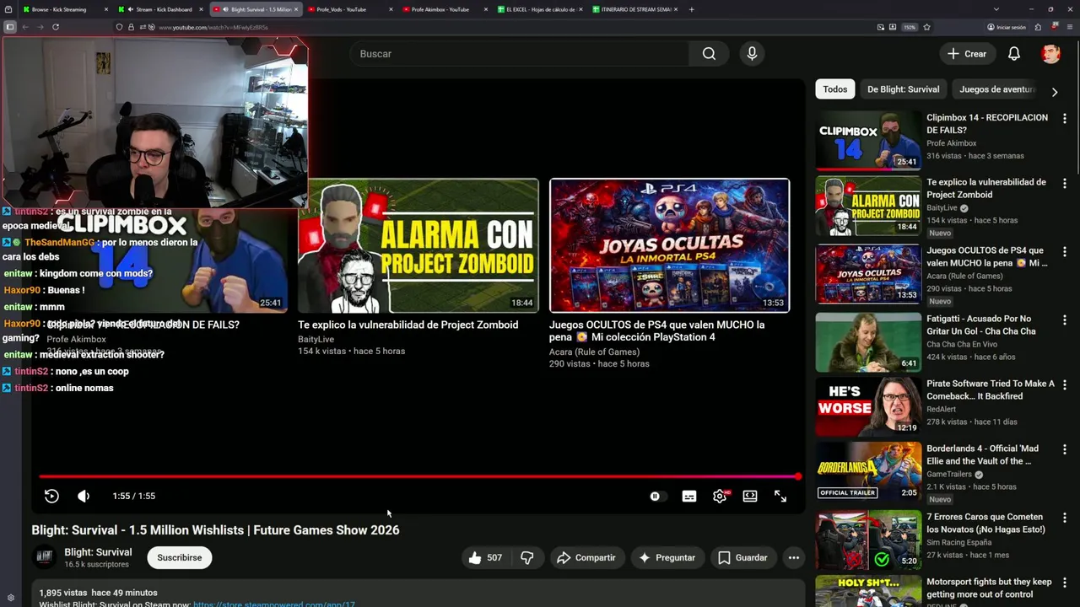
Task: Click Iniciar sesión in browser toolbar
Action: pyautogui.click(x=1006, y=27)
